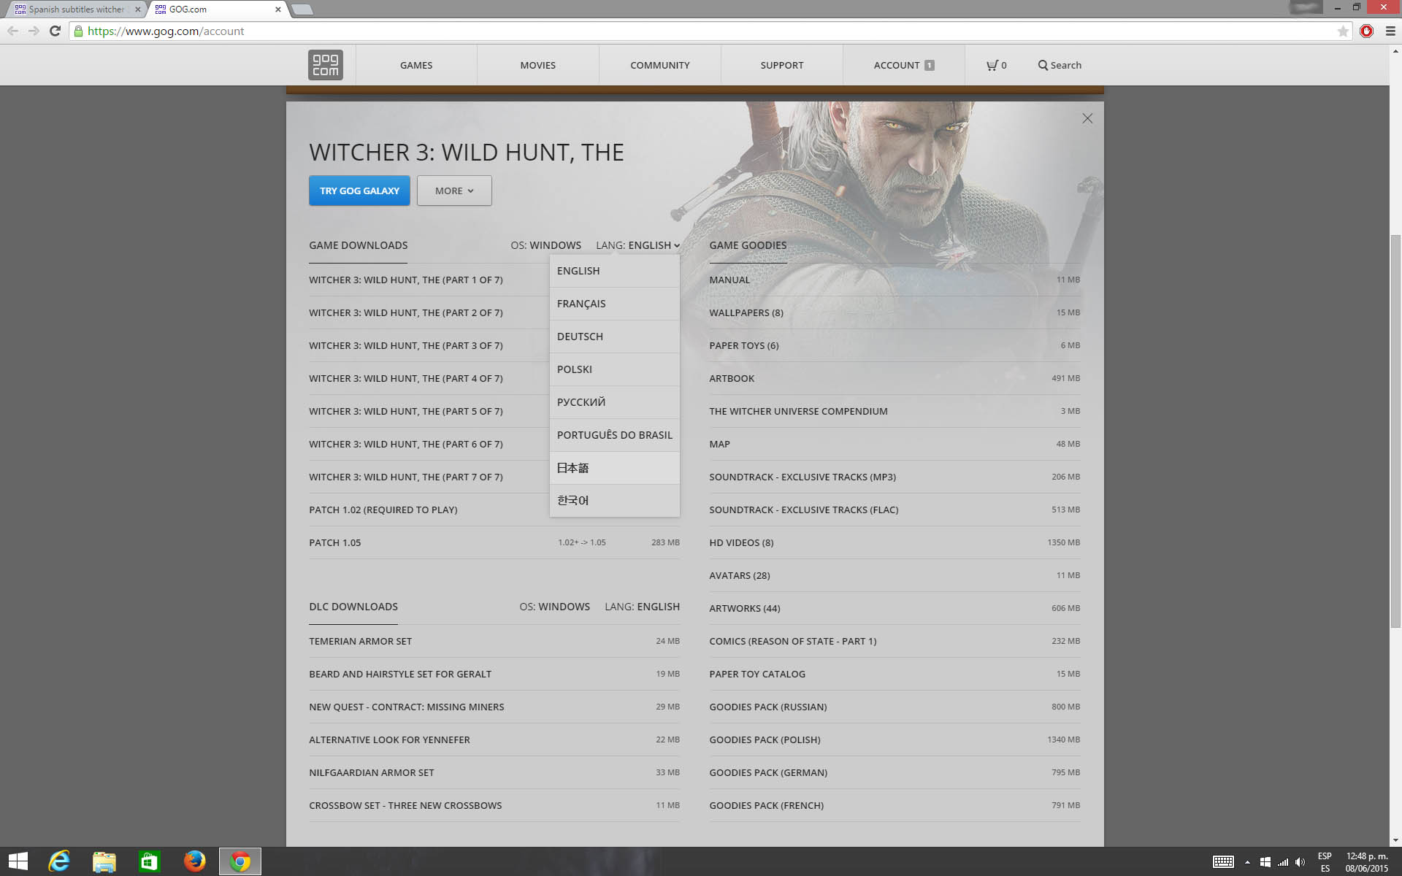Open the MOVIES menu
1402x876 pixels.
537,65
